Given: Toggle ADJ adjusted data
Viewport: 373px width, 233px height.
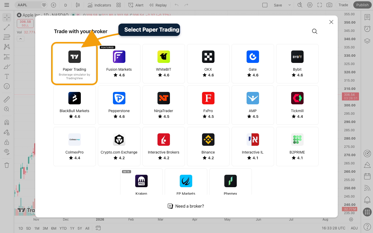Looking at the screenshot, I should 354,228.
